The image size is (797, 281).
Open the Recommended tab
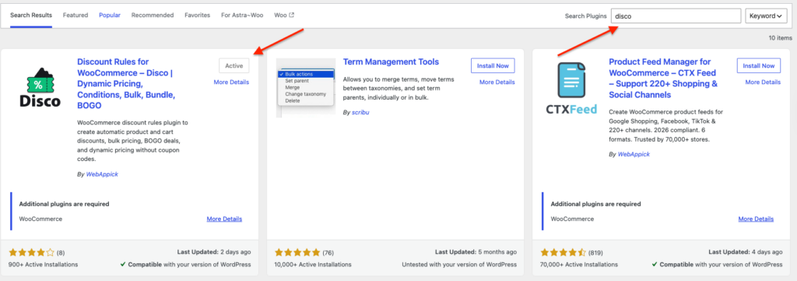[153, 16]
